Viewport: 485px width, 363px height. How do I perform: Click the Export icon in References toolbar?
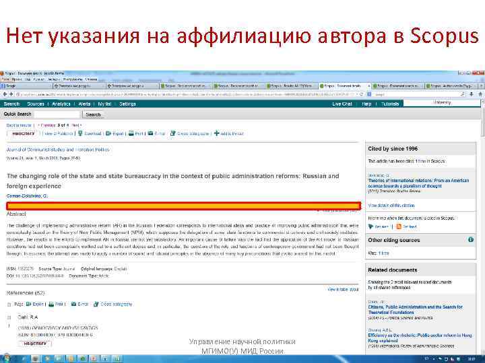[x=28, y=304]
